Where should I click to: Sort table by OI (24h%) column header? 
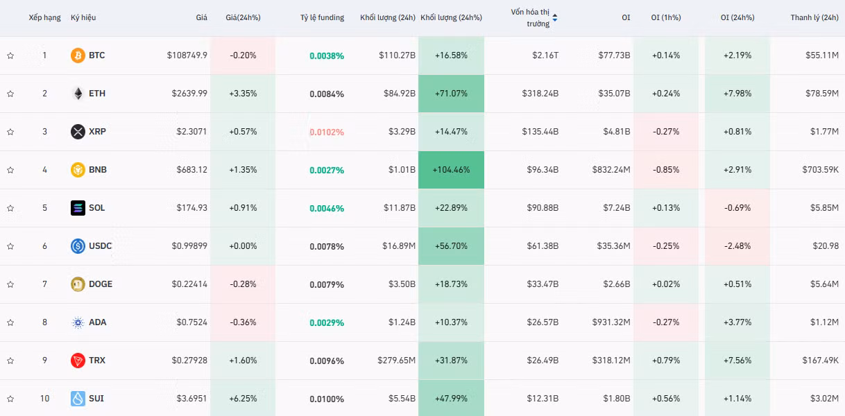click(x=737, y=18)
